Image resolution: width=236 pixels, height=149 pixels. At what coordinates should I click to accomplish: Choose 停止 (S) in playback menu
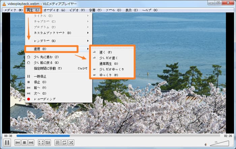[59, 82]
